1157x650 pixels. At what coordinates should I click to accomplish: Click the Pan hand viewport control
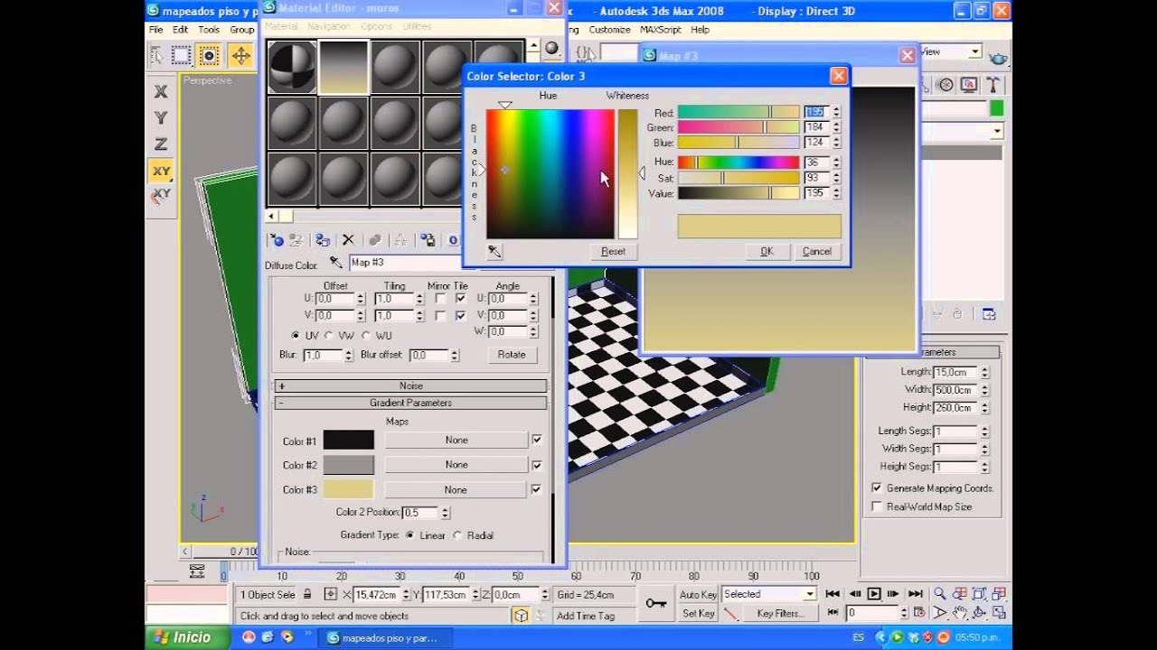(959, 613)
